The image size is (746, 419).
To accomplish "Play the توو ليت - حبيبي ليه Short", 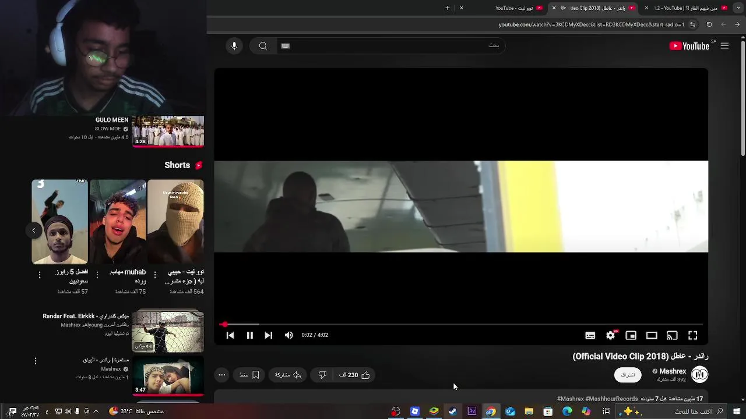I will point(175,222).
